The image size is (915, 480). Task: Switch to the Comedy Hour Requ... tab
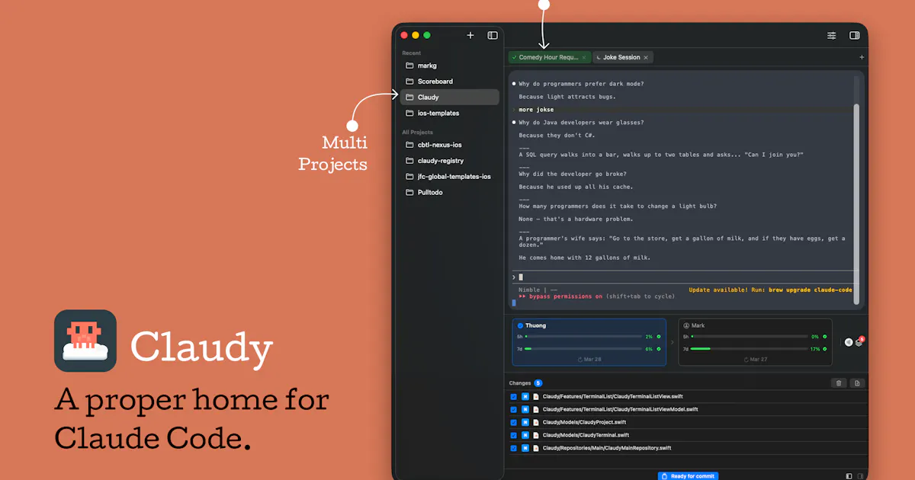point(549,57)
